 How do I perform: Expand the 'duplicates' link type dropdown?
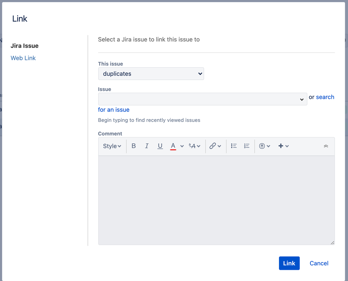click(151, 74)
